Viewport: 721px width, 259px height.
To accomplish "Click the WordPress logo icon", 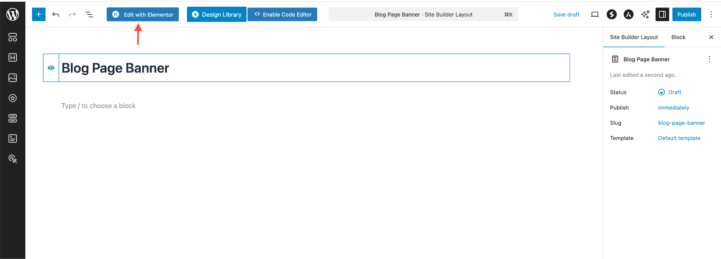I will click(13, 14).
